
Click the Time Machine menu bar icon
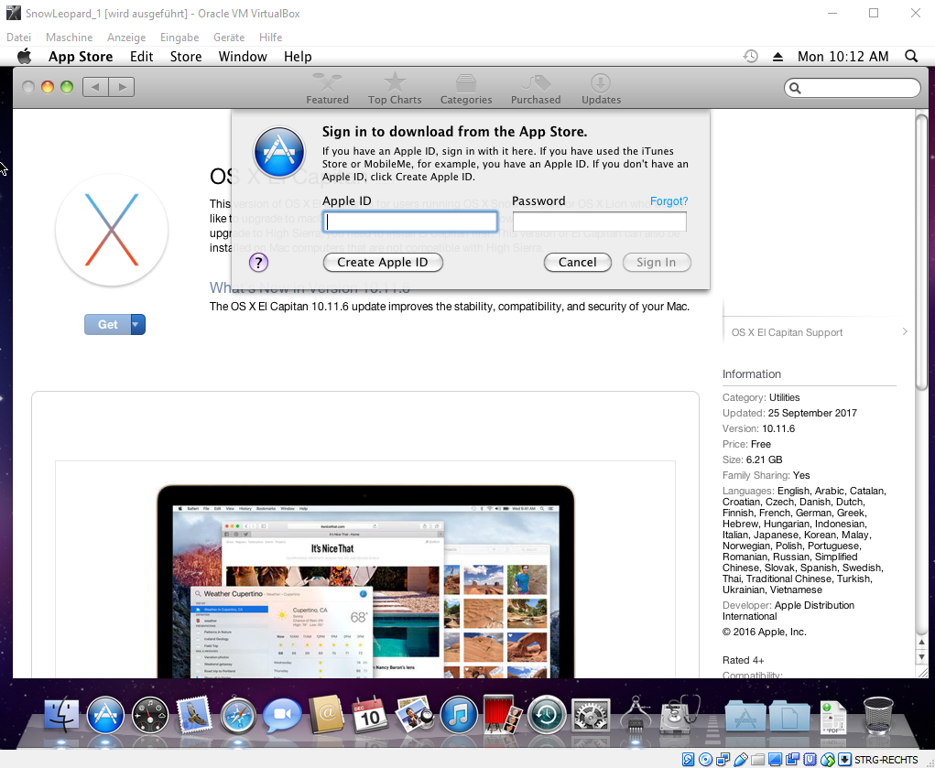click(750, 57)
